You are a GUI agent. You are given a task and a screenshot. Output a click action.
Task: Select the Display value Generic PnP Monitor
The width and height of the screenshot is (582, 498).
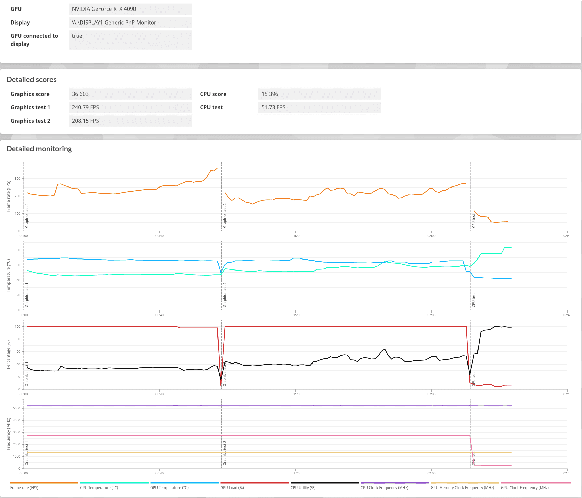(130, 23)
